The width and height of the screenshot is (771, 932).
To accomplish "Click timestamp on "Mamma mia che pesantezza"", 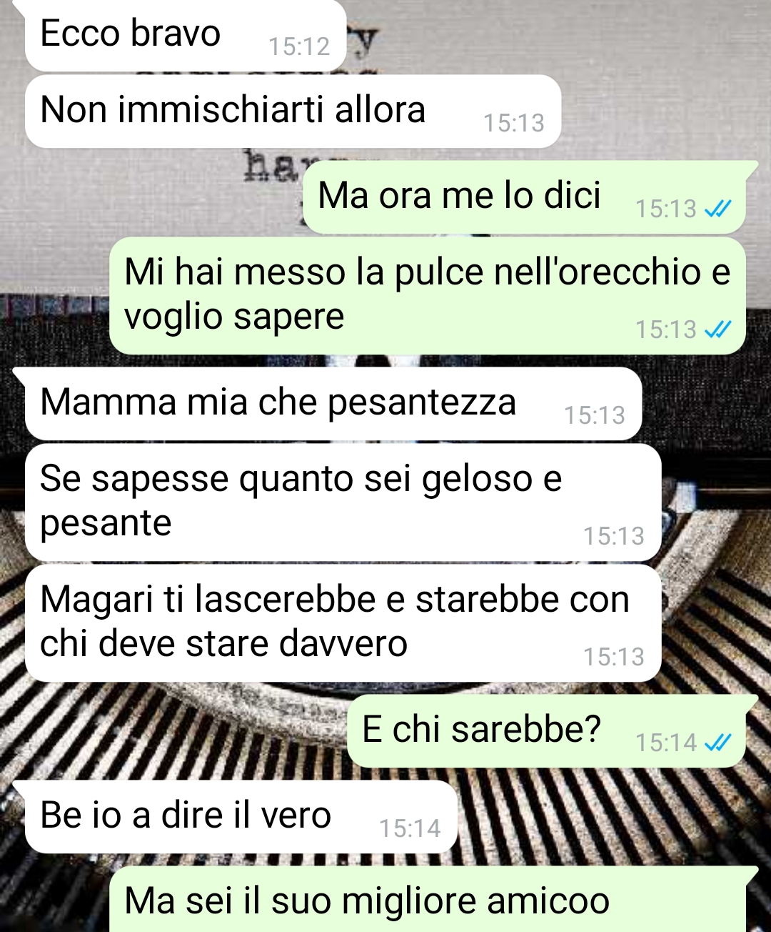I will tap(595, 416).
